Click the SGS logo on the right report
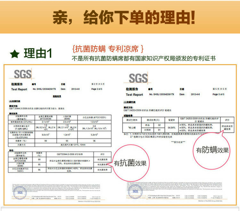Screen dimensions: 240x211 click(x=138, y=78)
